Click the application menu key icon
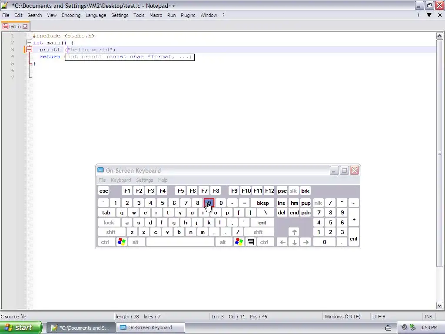This screenshot has height=334, width=445. pyautogui.click(x=251, y=242)
